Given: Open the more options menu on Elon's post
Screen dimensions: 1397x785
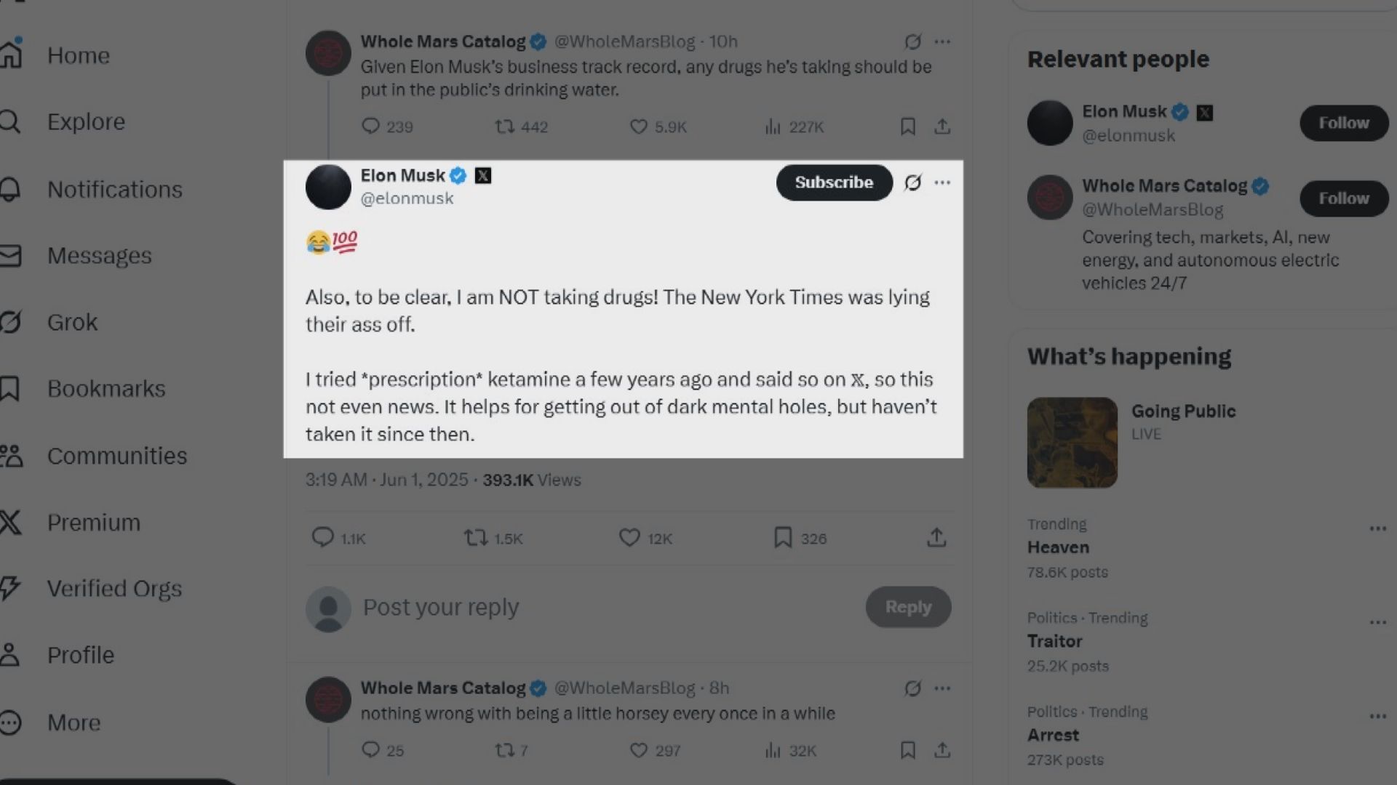Looking at the screenshot, I should point(943,182).
